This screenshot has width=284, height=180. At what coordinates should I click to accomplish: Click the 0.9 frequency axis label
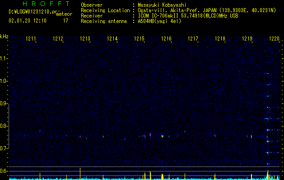[x=4, y=103]
